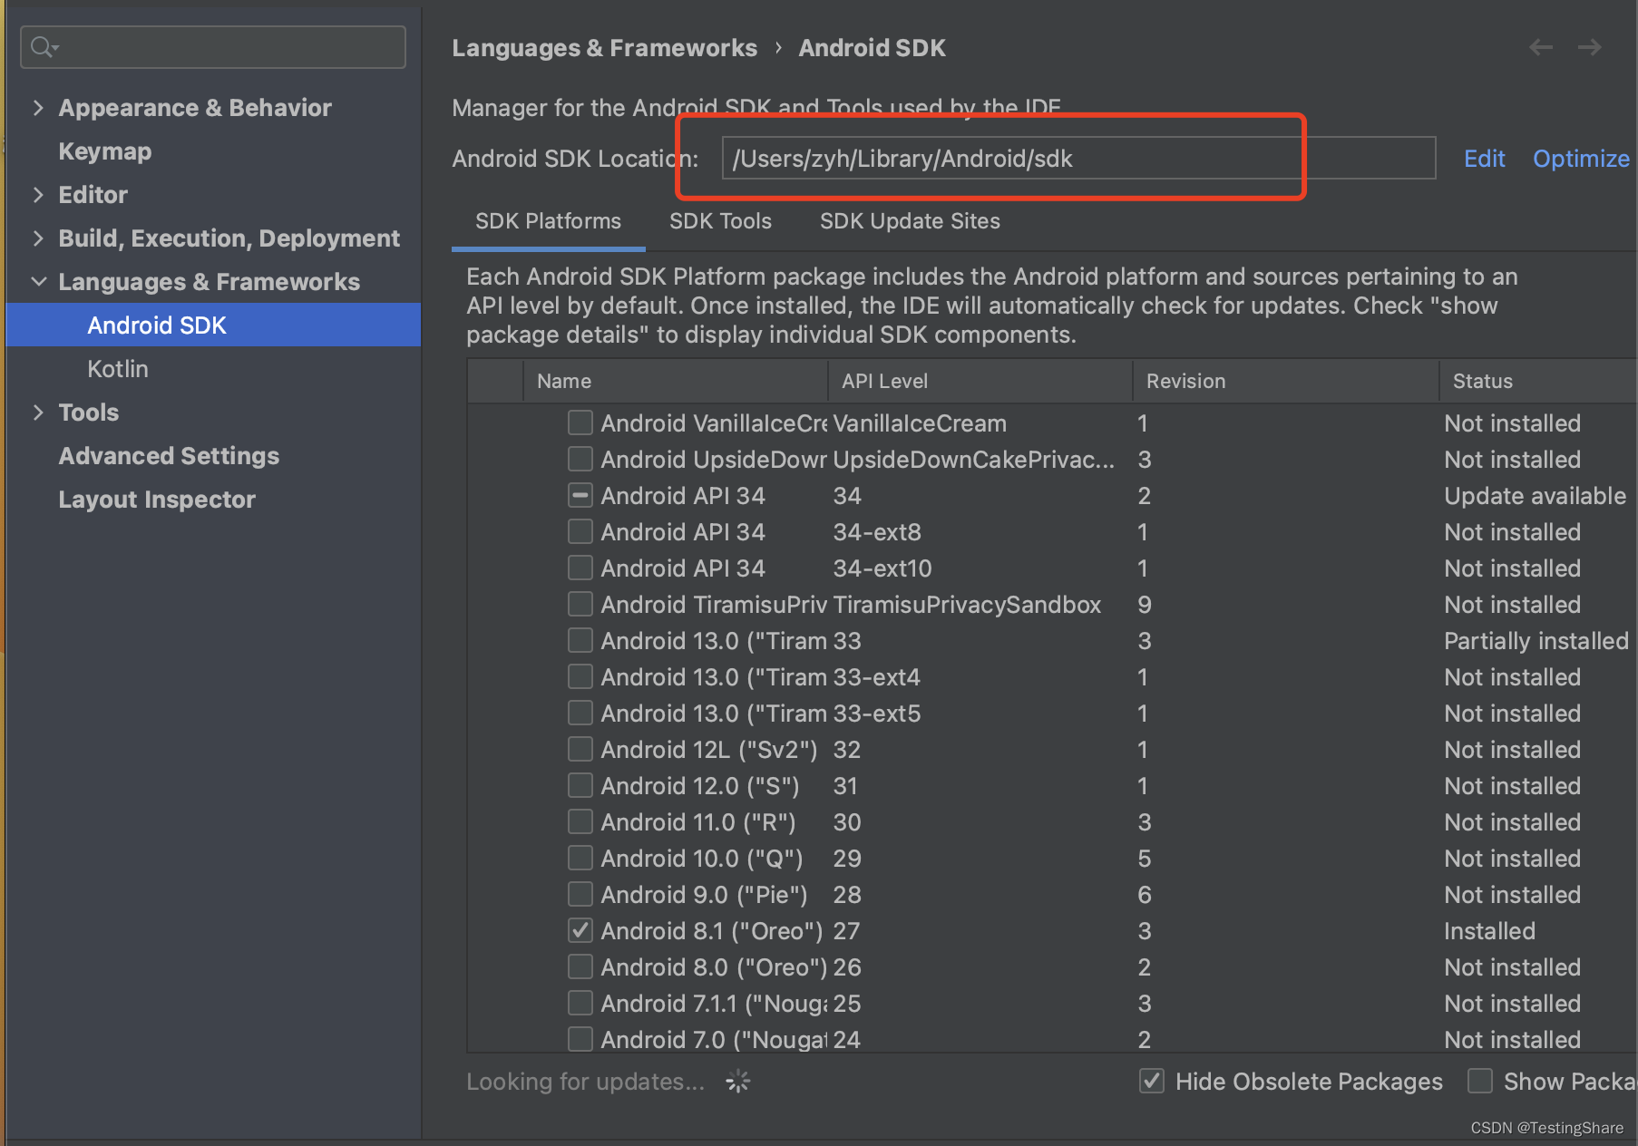The image size is (1638, 1146).
Task: Click the update progress spinner icon
Action: (737, 1081)
